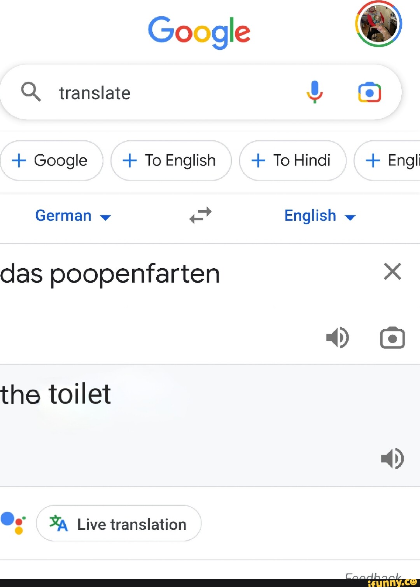Screen dimensions: 420x587
Task: Select the To Hindi suggestion chip
Action: 292,161
